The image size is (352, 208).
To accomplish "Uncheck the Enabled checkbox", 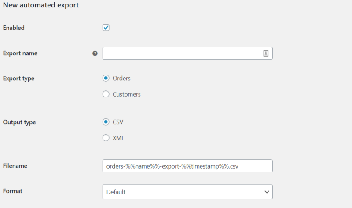I will (106, 28).
